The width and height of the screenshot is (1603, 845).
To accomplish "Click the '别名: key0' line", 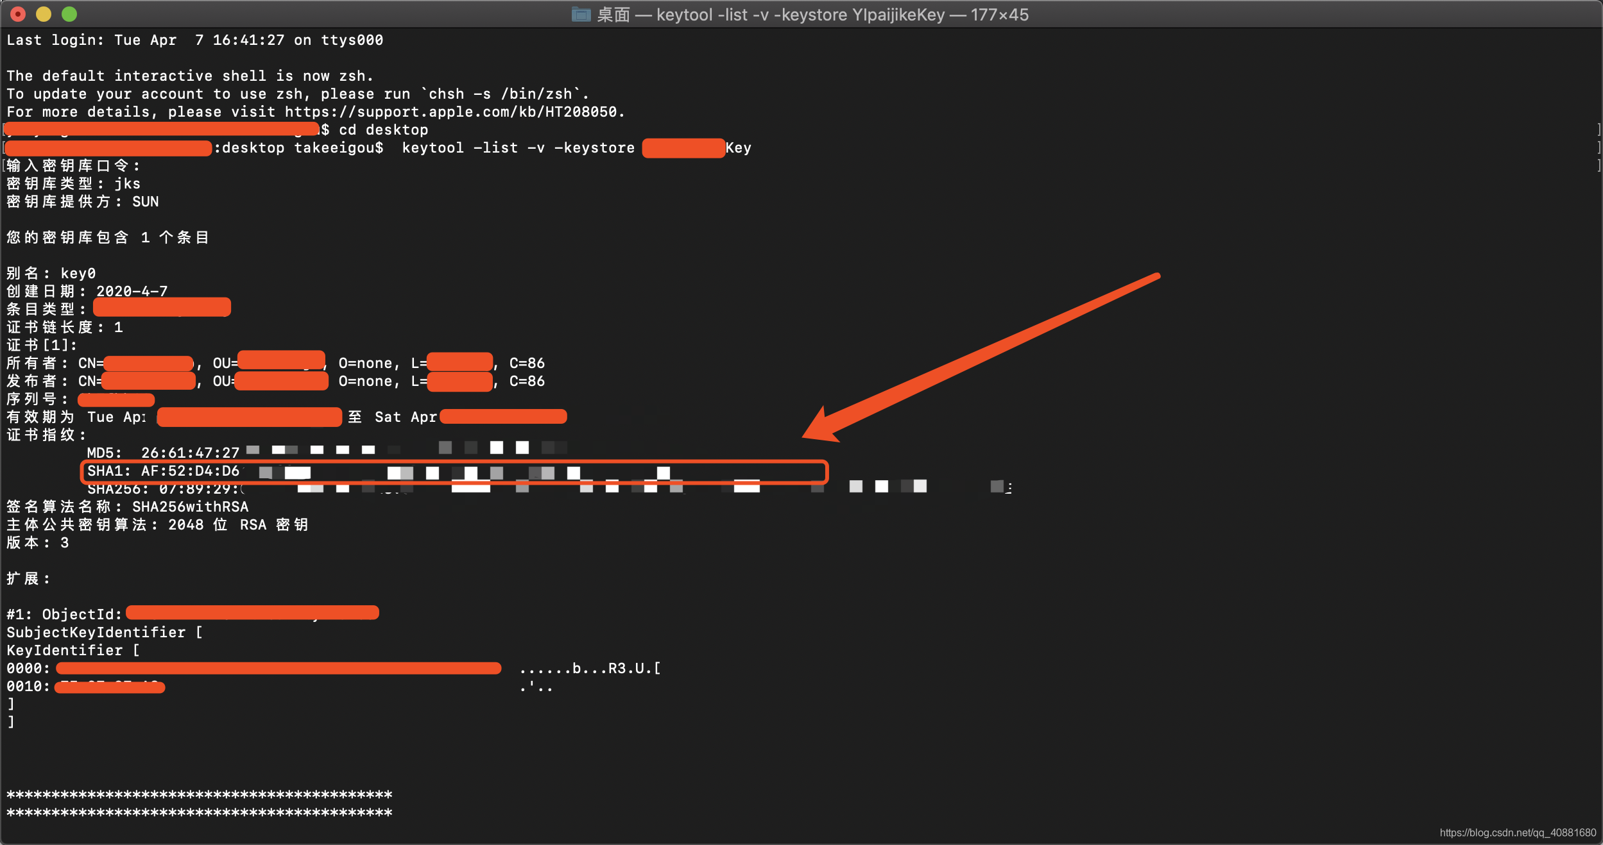I will (51, 273).
